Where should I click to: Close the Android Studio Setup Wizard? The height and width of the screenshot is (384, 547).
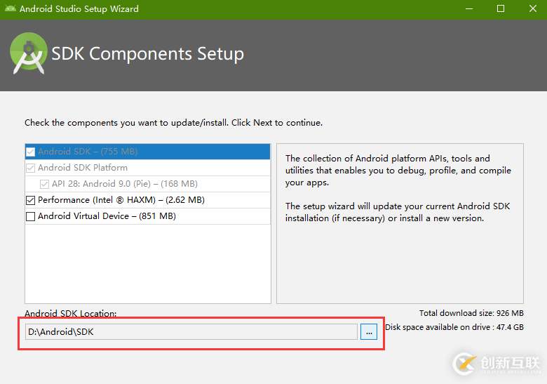tap(533, 8)
